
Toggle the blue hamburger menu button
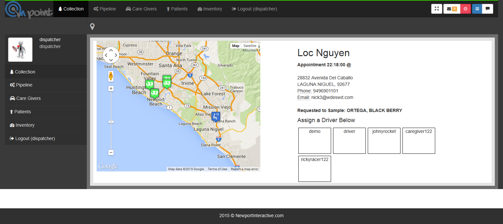point(477,9)
